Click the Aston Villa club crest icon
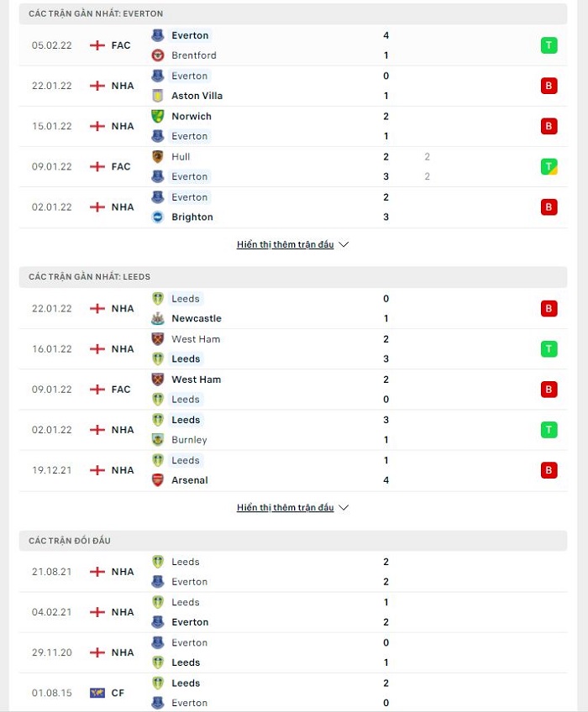588x712 pixels. coord(158,96)
